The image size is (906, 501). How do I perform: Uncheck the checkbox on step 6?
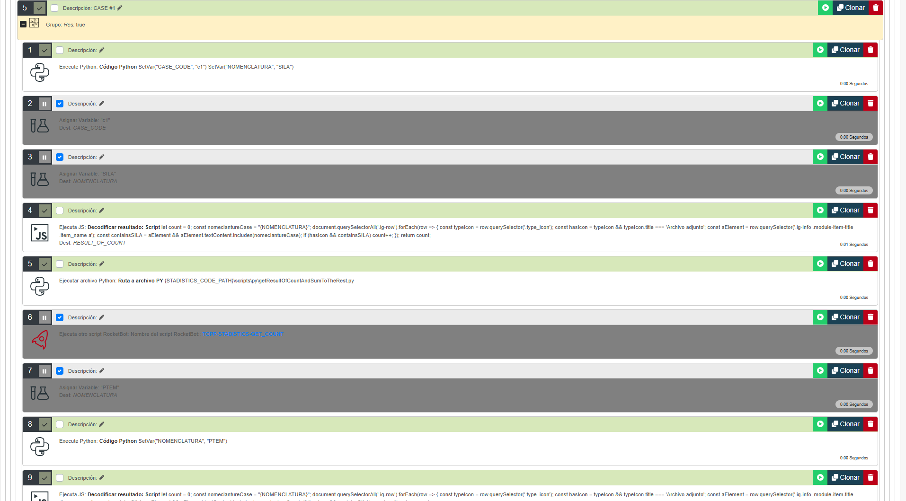(60, 317)
